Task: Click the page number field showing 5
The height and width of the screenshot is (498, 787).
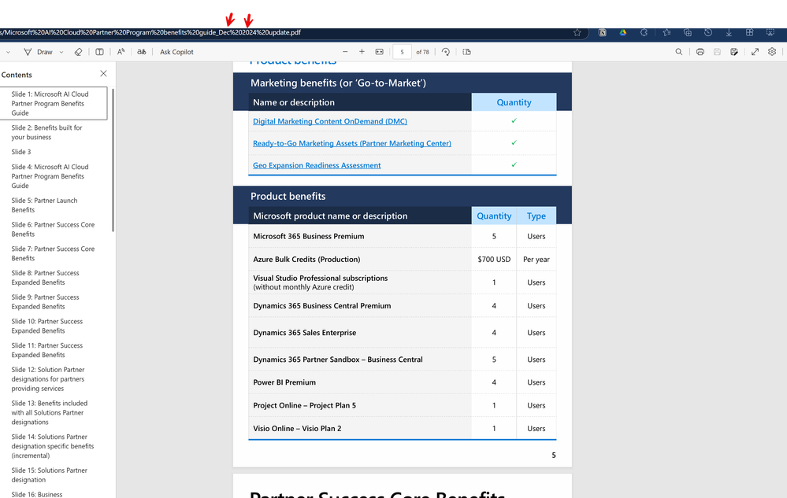Action: [x=402, y=52]
